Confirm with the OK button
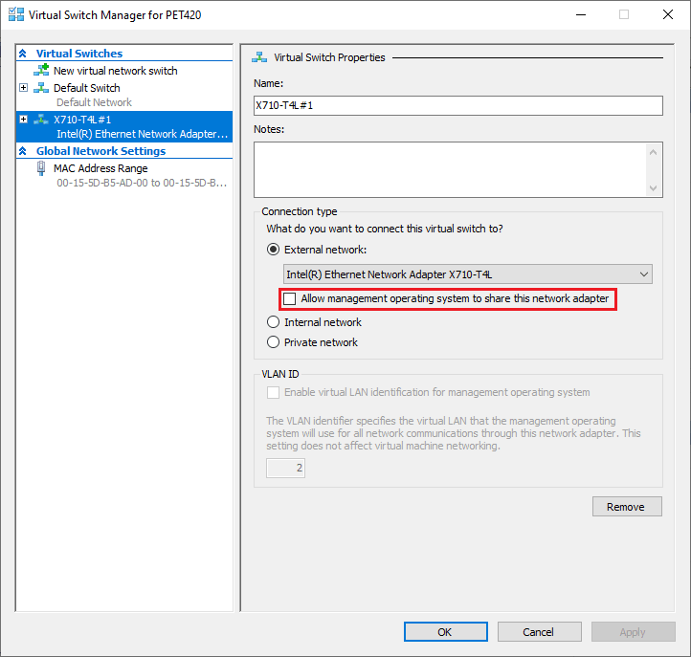 click(x=446, y=632)
